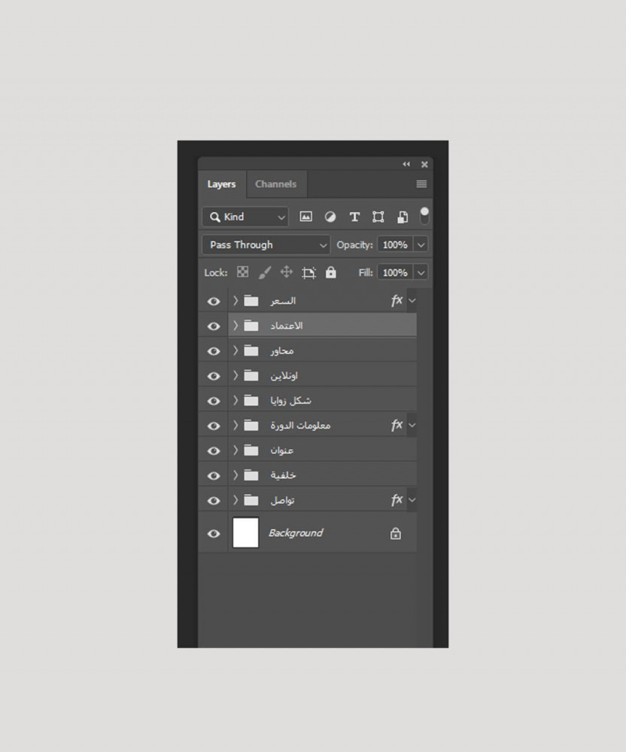Click the lock image pixels brush icon

coord(264,272)
